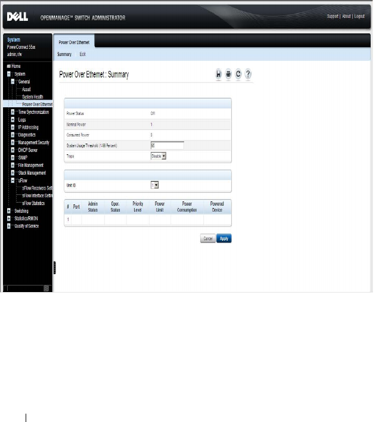Screen dimensions: 382x422
Task: Click the Priority Level column header
Action: 138,207
